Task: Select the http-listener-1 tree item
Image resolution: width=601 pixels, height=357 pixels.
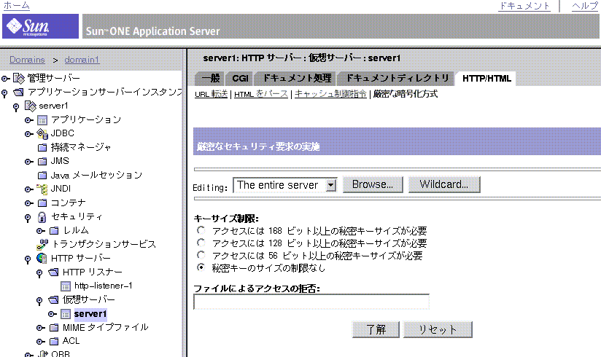Action: click(x=104, y=286)
